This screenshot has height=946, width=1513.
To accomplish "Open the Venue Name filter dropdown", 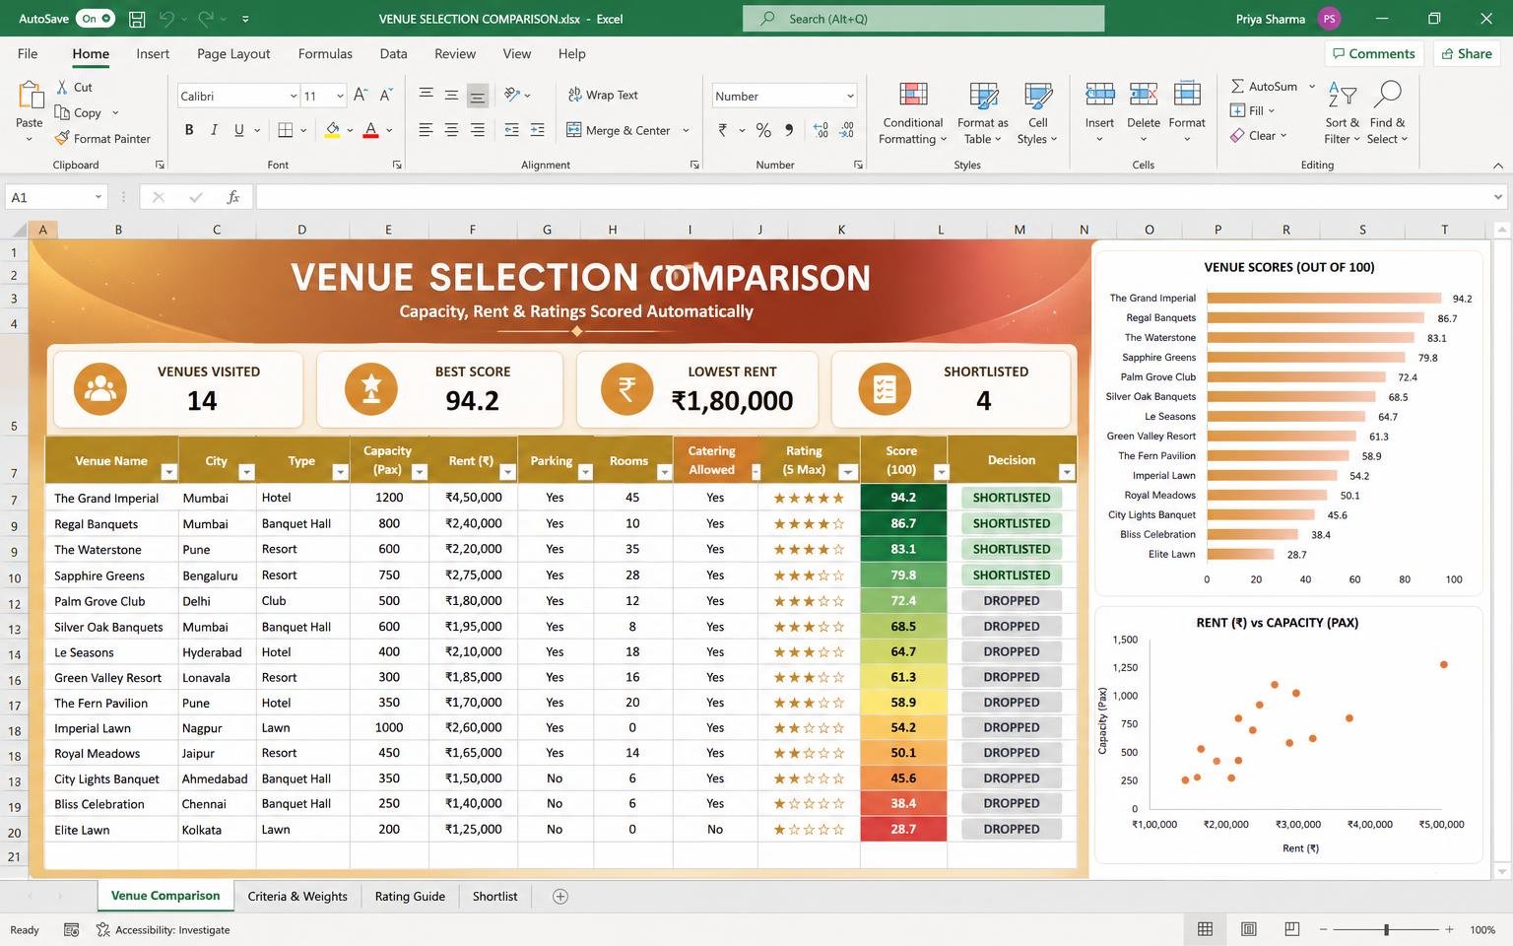I will (168, 472).
